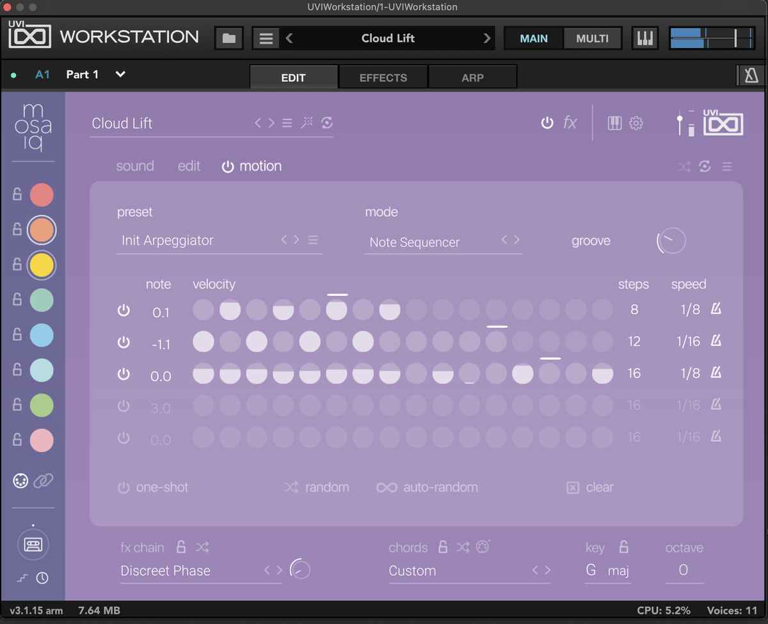
Task: Click the step staircase icon at sidebar bottom
Action: click(23, 578)
